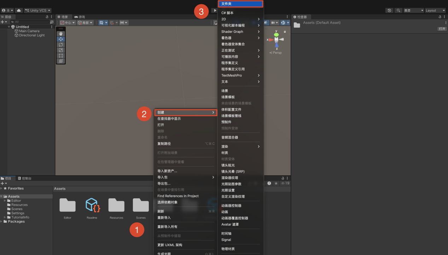Screen dimensions: 448x255
Task: Open the global search magnifier icon
Action: [x=398, y=10]
